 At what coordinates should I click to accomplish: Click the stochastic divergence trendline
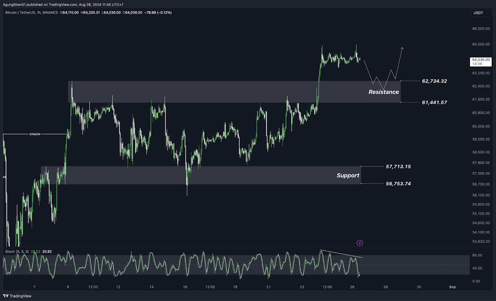tap(341, 254)
